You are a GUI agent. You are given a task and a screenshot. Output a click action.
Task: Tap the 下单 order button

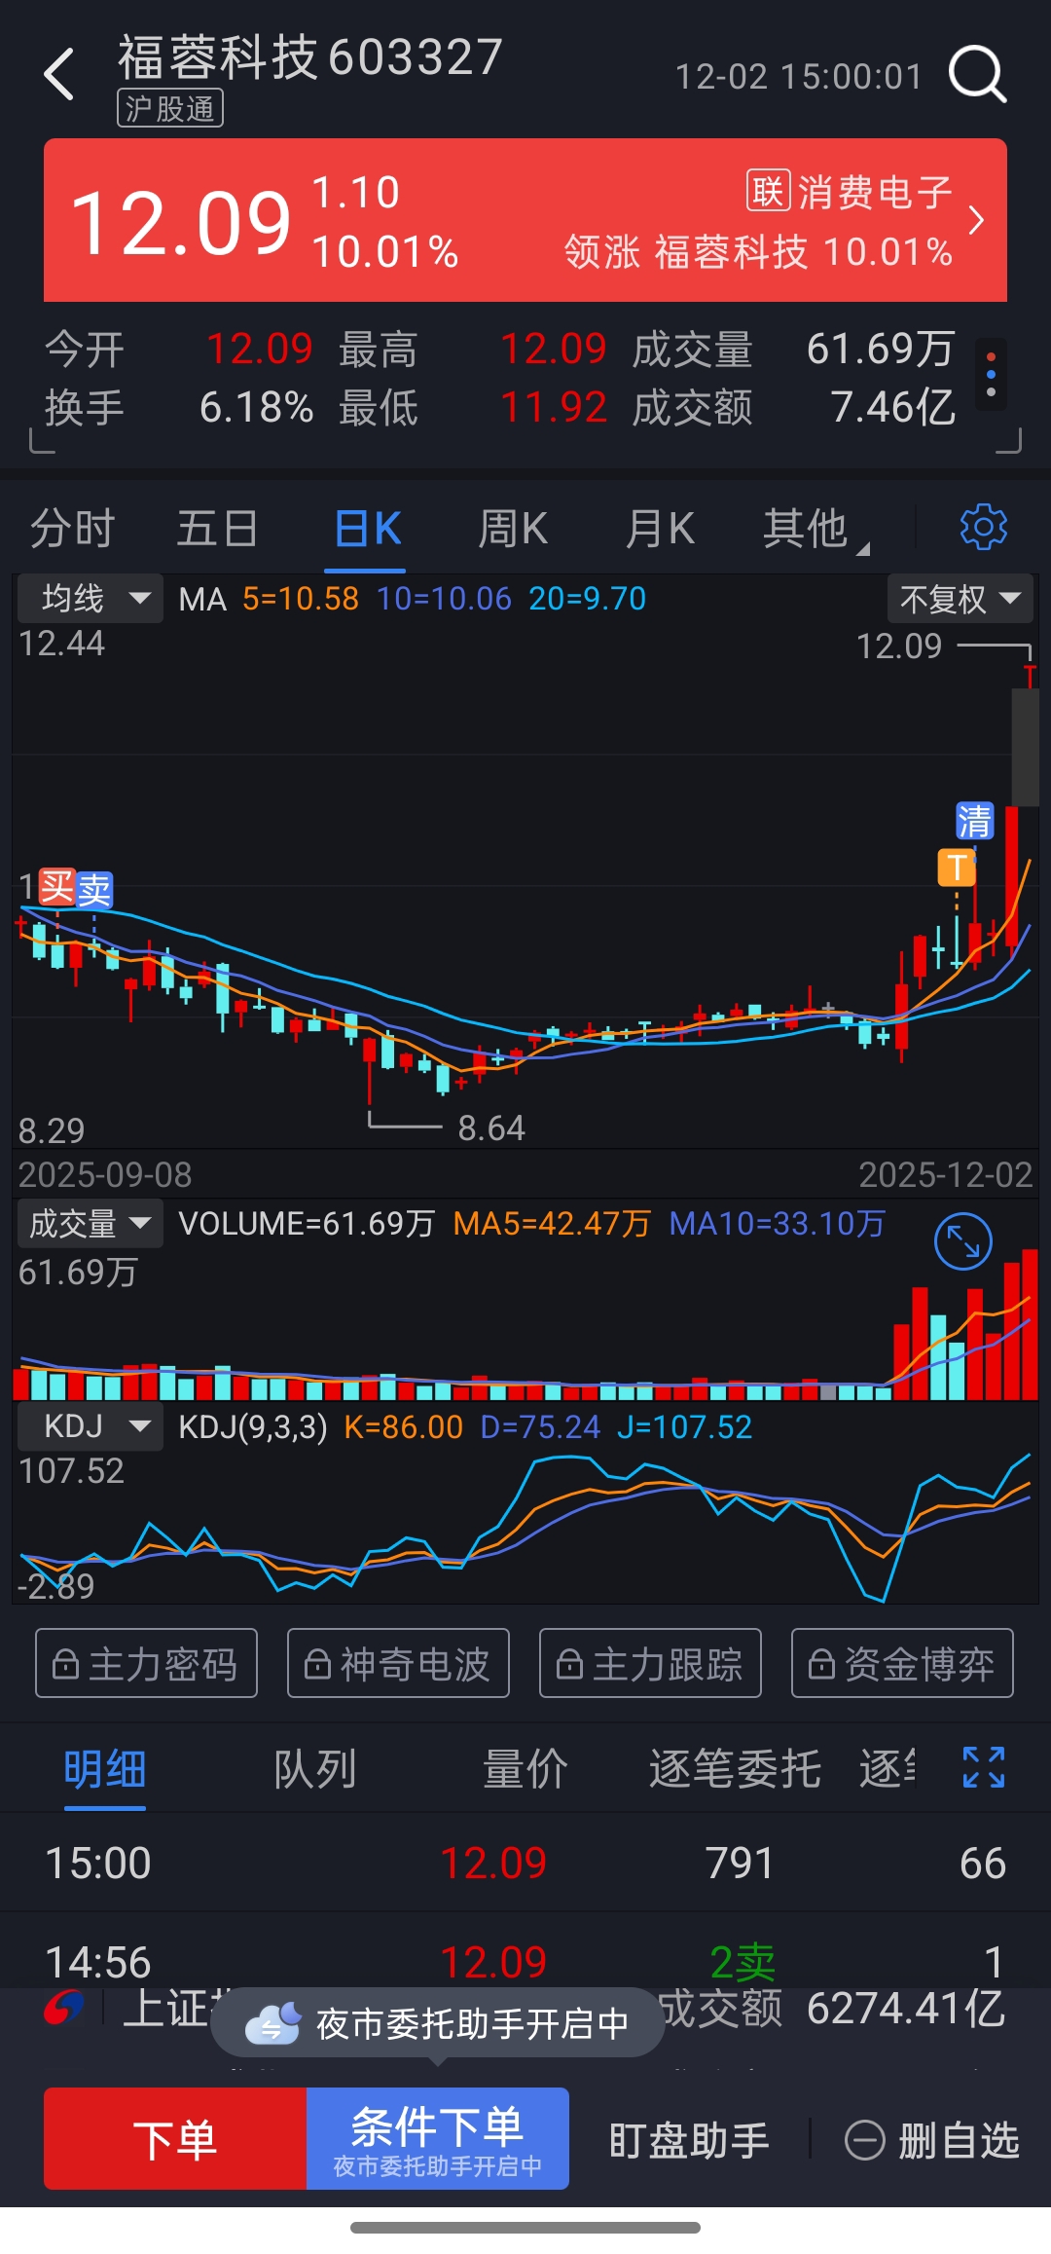click(x=175, y=2139)
